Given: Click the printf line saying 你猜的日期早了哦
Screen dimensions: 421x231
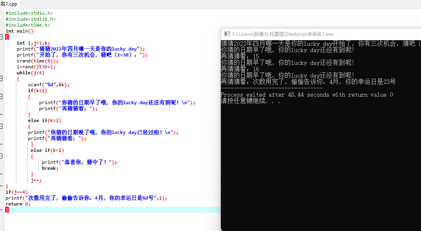Looking at the screenshot, I should pos(117,103).
